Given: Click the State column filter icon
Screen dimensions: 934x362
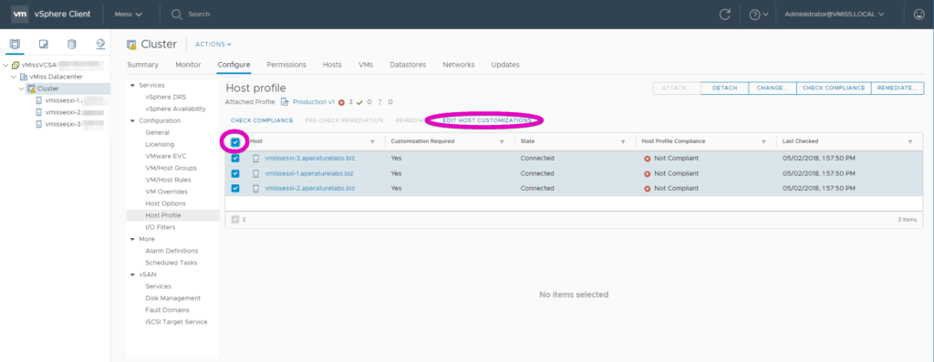Looking at the screenshot, I should point(623,141).
